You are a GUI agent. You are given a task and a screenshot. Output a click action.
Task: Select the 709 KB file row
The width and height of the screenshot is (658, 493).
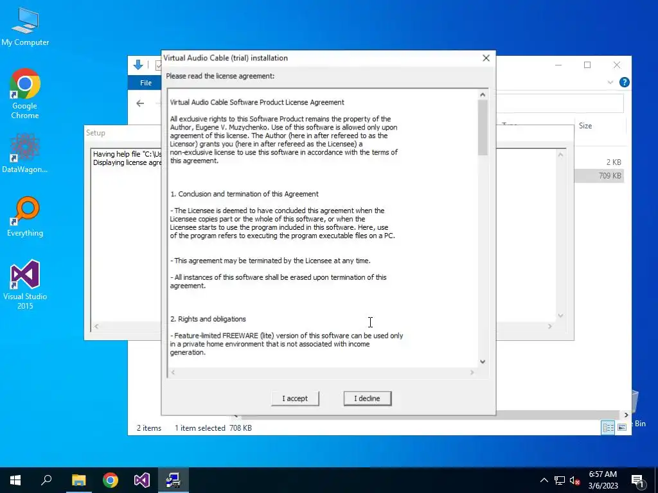599,176
